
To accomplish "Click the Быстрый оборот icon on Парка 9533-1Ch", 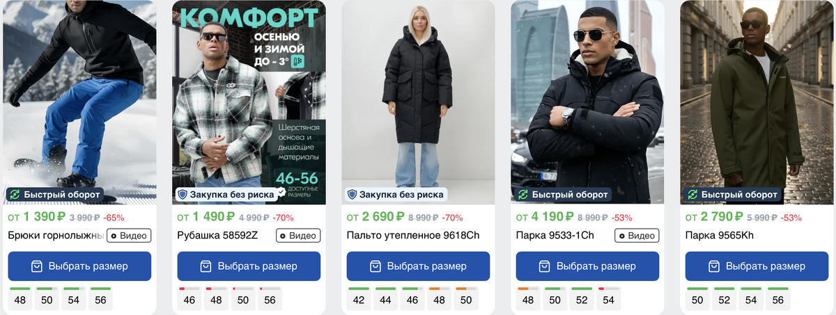I will click(x=522, y=195).
